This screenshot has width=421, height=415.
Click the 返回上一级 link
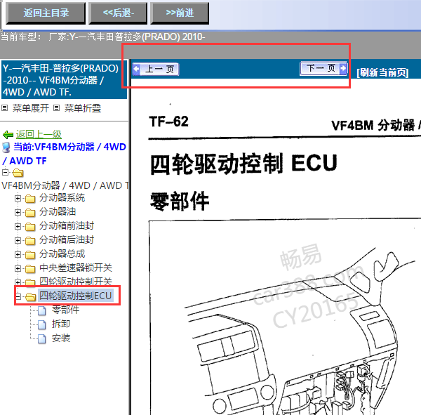(39, 134)
